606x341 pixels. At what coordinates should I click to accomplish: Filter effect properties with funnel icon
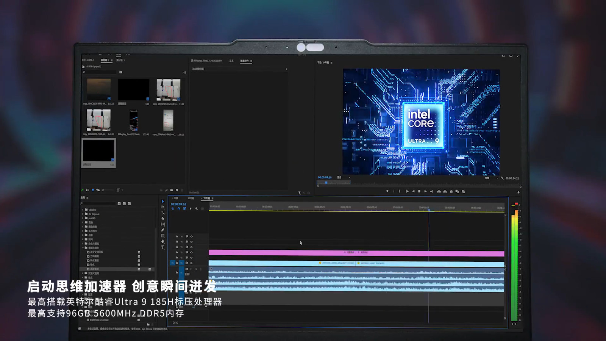[300, 193]
